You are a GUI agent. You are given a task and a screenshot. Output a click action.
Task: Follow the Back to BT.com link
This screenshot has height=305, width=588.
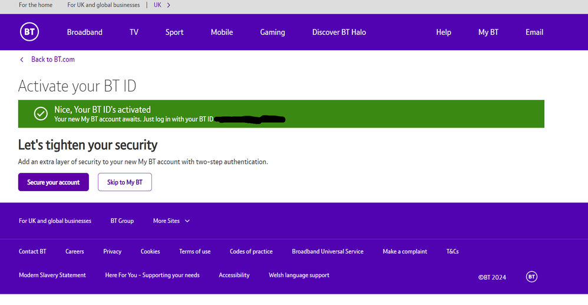(x=53, y=60)
